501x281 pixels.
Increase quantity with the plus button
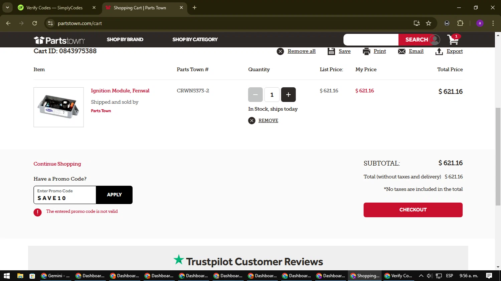(288, 95)
